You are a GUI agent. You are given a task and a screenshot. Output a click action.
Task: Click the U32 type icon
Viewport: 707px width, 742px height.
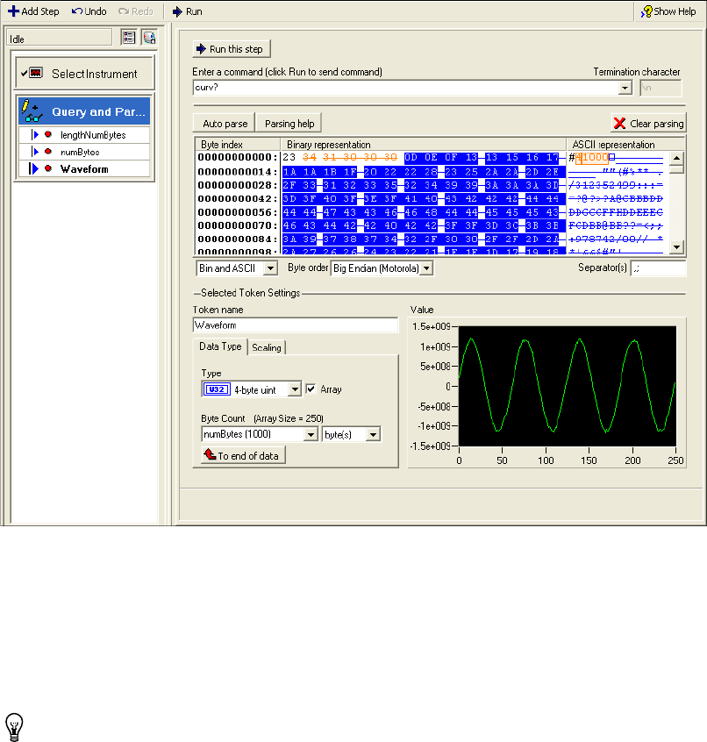217,389
